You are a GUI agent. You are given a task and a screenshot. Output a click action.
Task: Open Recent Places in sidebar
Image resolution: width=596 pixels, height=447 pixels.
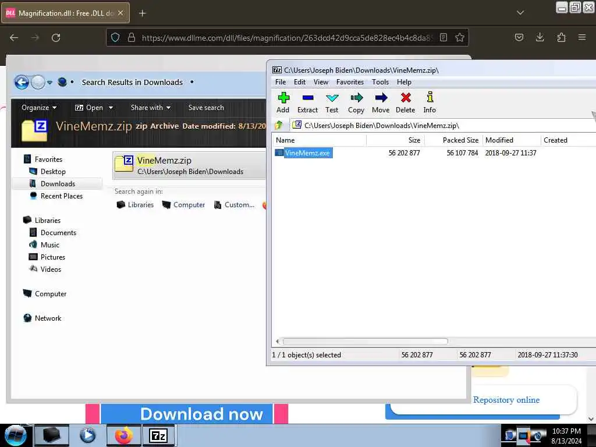(x=61, y=196)
